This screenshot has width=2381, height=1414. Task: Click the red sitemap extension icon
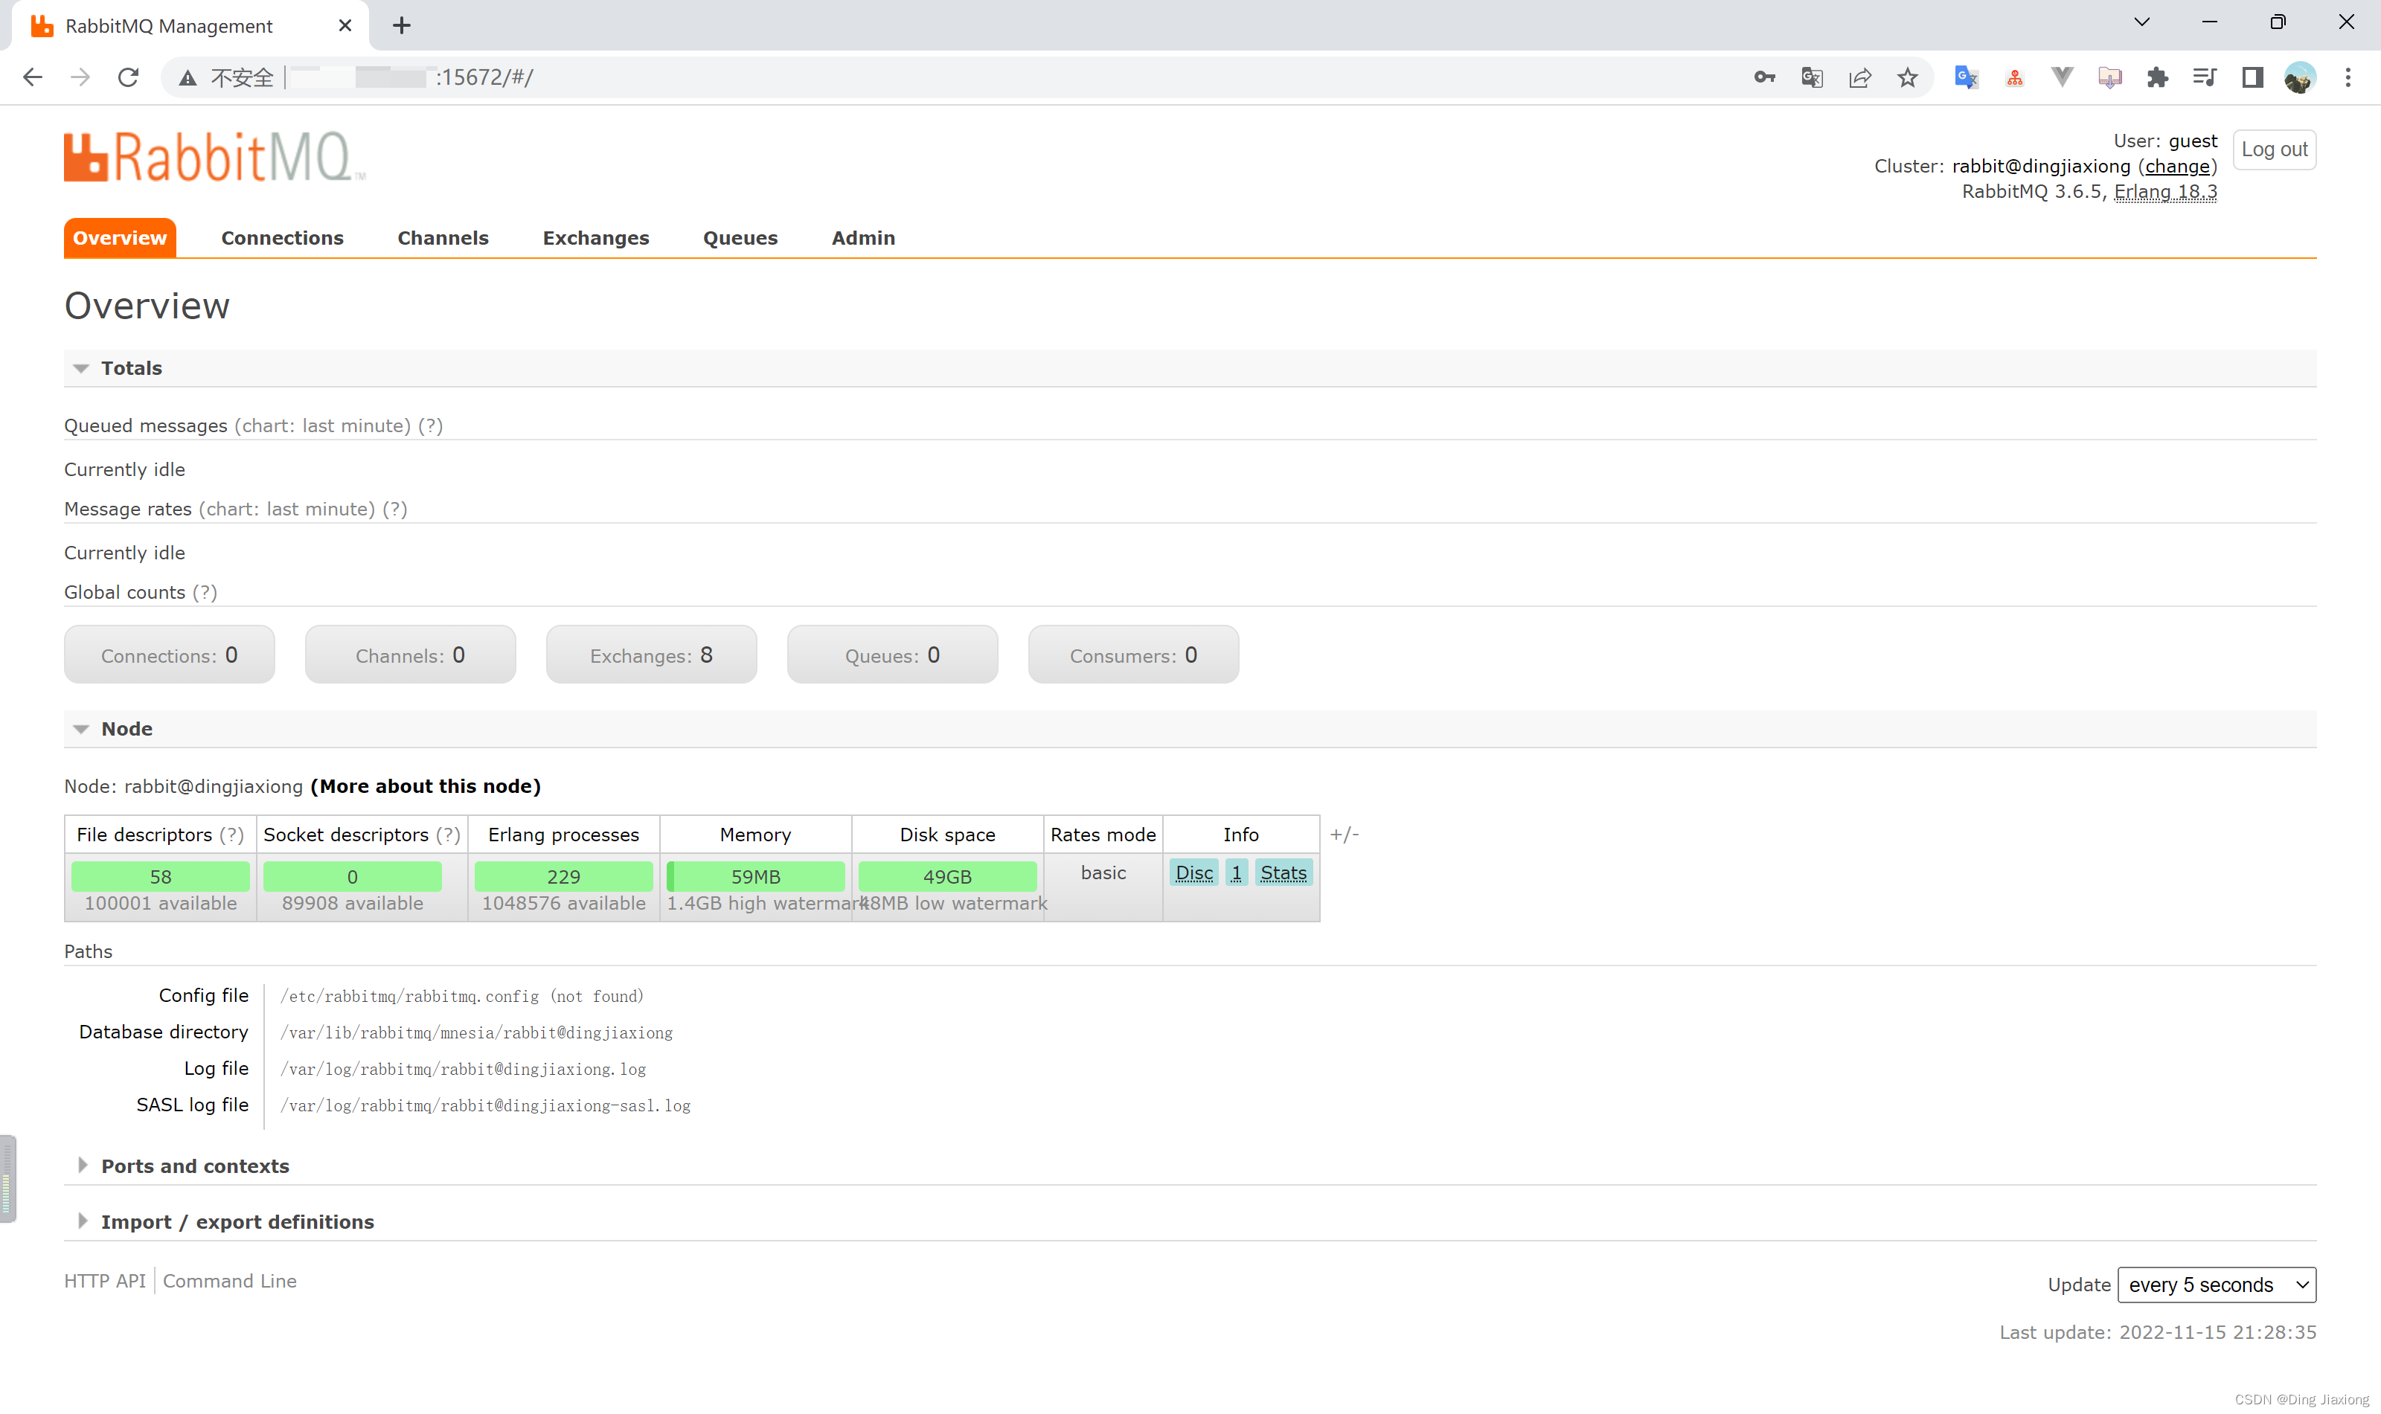[x=2014, y=77]
